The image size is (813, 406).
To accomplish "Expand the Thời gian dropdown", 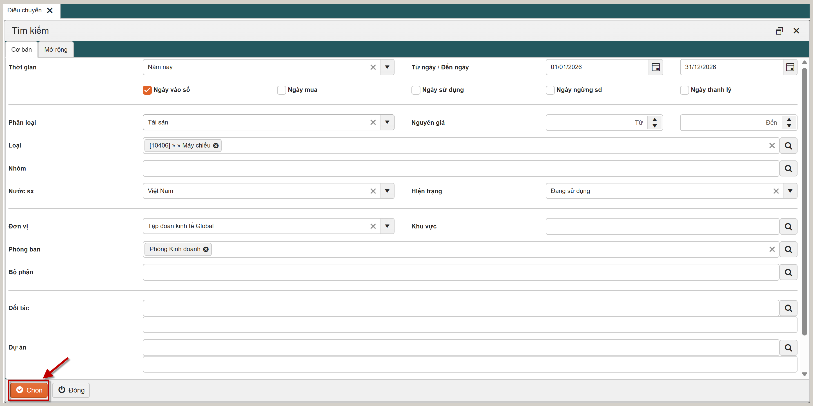I will tap(387, 67).
